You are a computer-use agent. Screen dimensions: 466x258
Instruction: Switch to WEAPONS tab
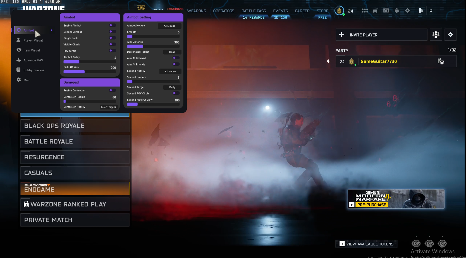[x=197, y=11]
